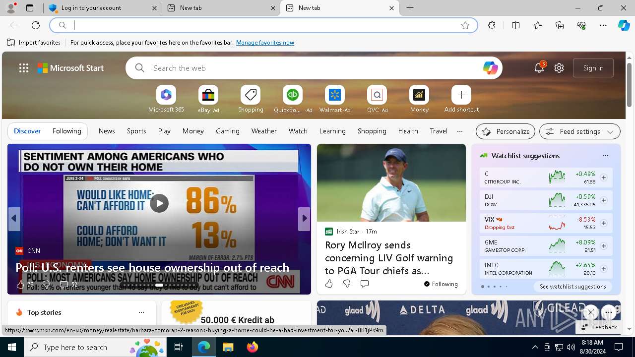
Task: Open page settings gear icon
Action: pos(559,68)
